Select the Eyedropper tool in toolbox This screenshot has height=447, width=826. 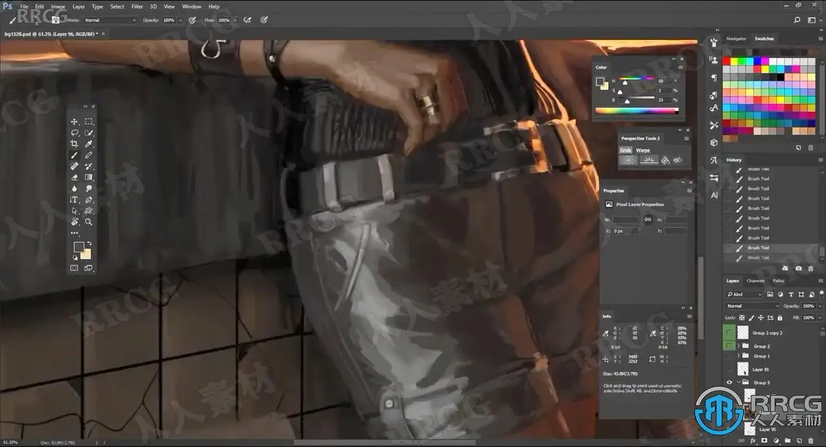click(x=88, y=144)
